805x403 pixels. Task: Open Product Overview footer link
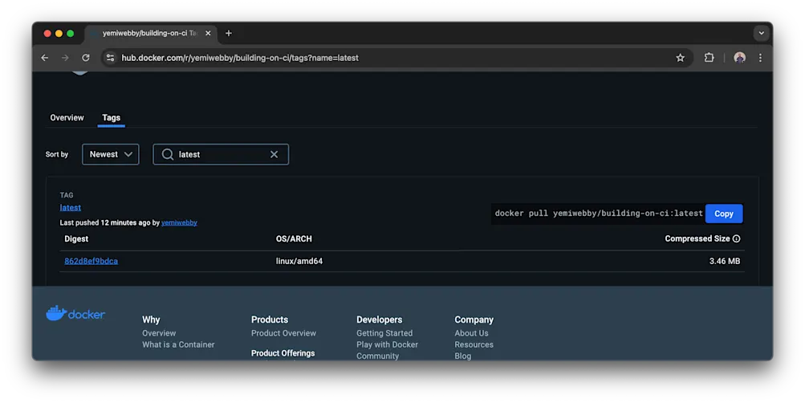(x=283, y=333)
